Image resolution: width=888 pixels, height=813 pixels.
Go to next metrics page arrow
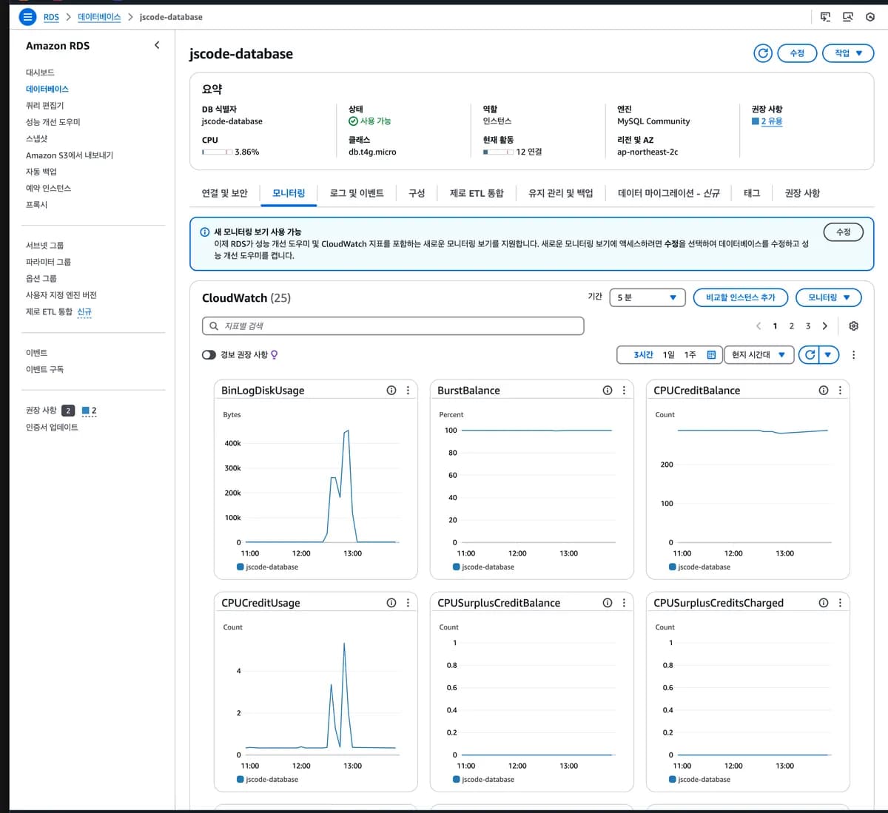pos(825,326)
